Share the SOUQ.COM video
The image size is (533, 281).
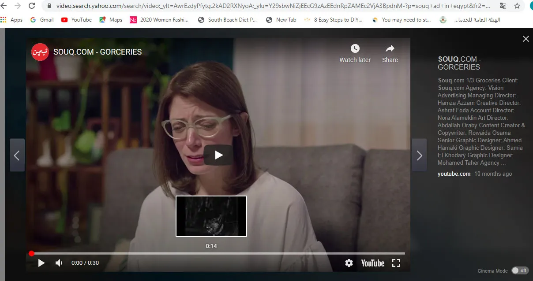coord(390,53)
